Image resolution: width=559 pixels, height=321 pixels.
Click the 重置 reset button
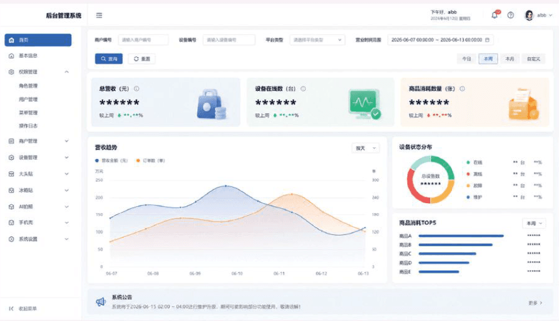point(142,59)
